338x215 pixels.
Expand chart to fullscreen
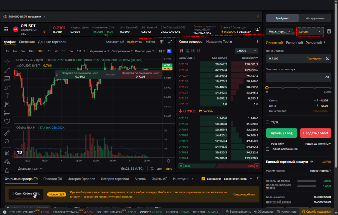pyautogui.click(x=170, y=42)
